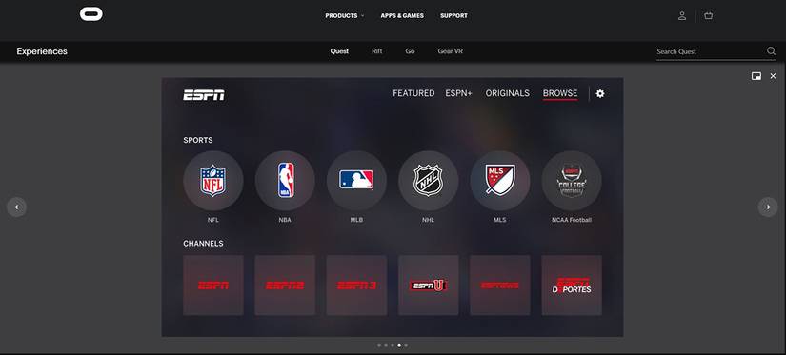Open the ESPNews channel tile
This screenshot has width=786, height=355.
click(x=500, y=286)
